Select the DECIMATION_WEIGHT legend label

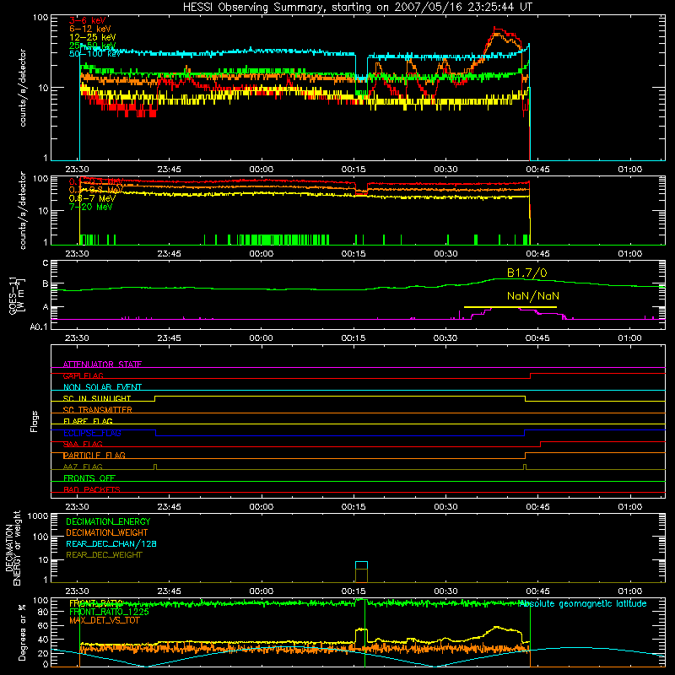coord(107,533)
